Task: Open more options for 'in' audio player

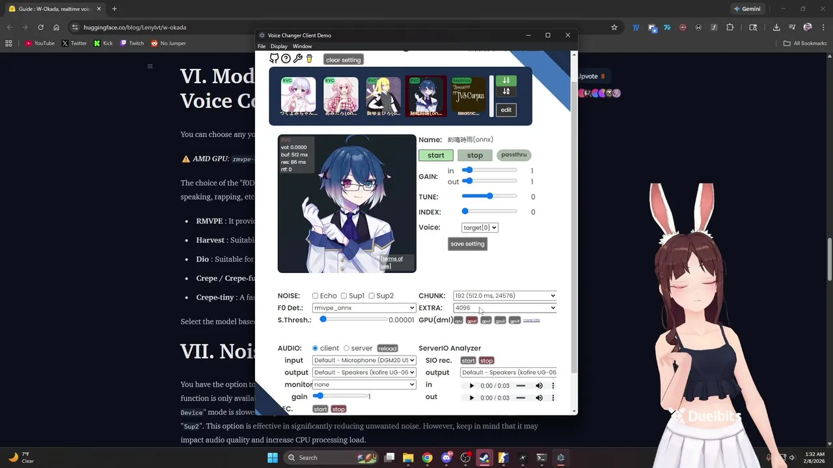Action: [x=553, y=385]
